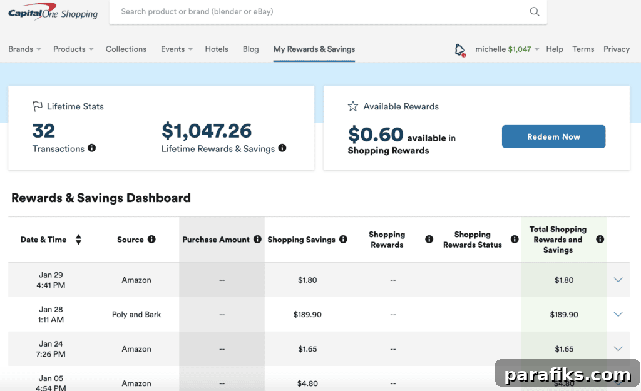
Task: Click info icon next to Source header
Action: 151,240
